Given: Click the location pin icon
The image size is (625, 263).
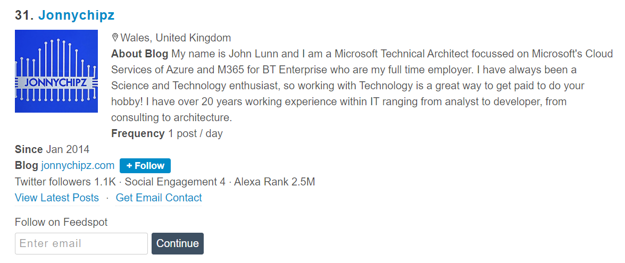Looking at the screenshot, I should 114,38.
